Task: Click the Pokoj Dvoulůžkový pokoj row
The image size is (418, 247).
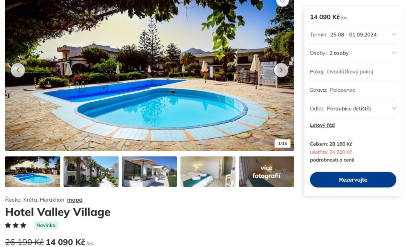Action: pos(353,72)
